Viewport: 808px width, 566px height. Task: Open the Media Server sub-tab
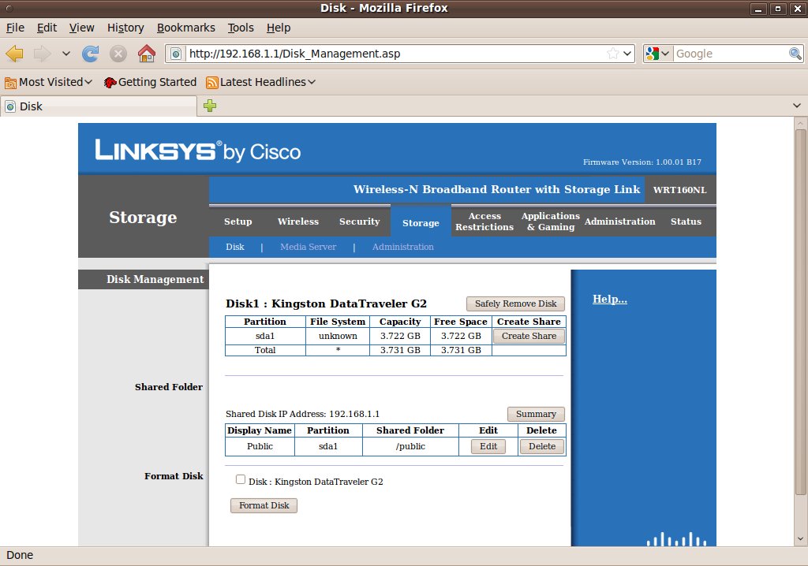[308, 247]
